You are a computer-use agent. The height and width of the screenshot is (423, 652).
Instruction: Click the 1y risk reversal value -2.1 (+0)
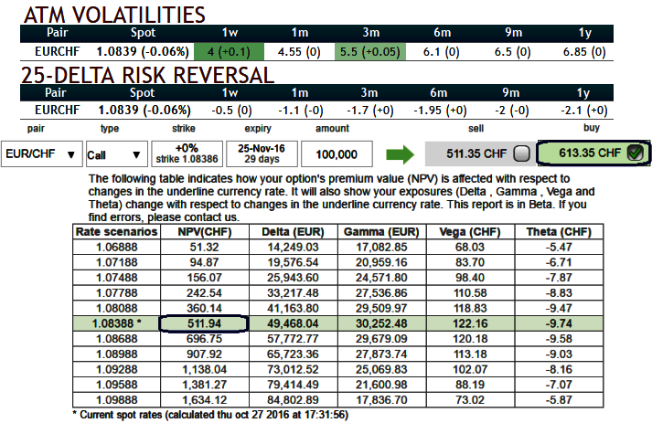point(583,110)
